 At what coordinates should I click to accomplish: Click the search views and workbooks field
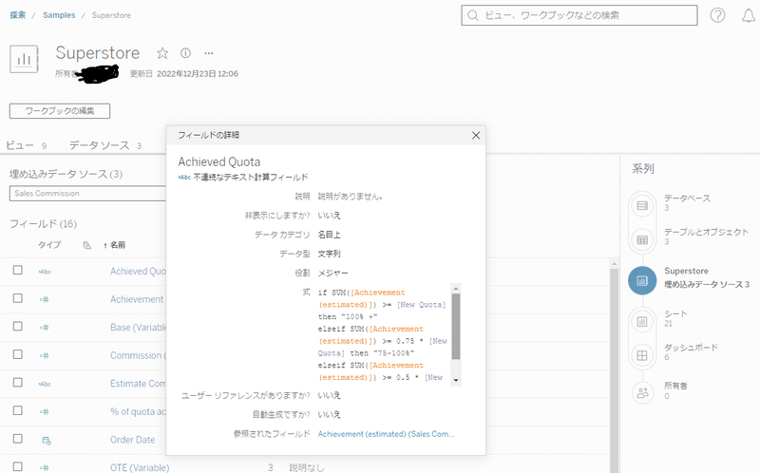click(579, 15)
